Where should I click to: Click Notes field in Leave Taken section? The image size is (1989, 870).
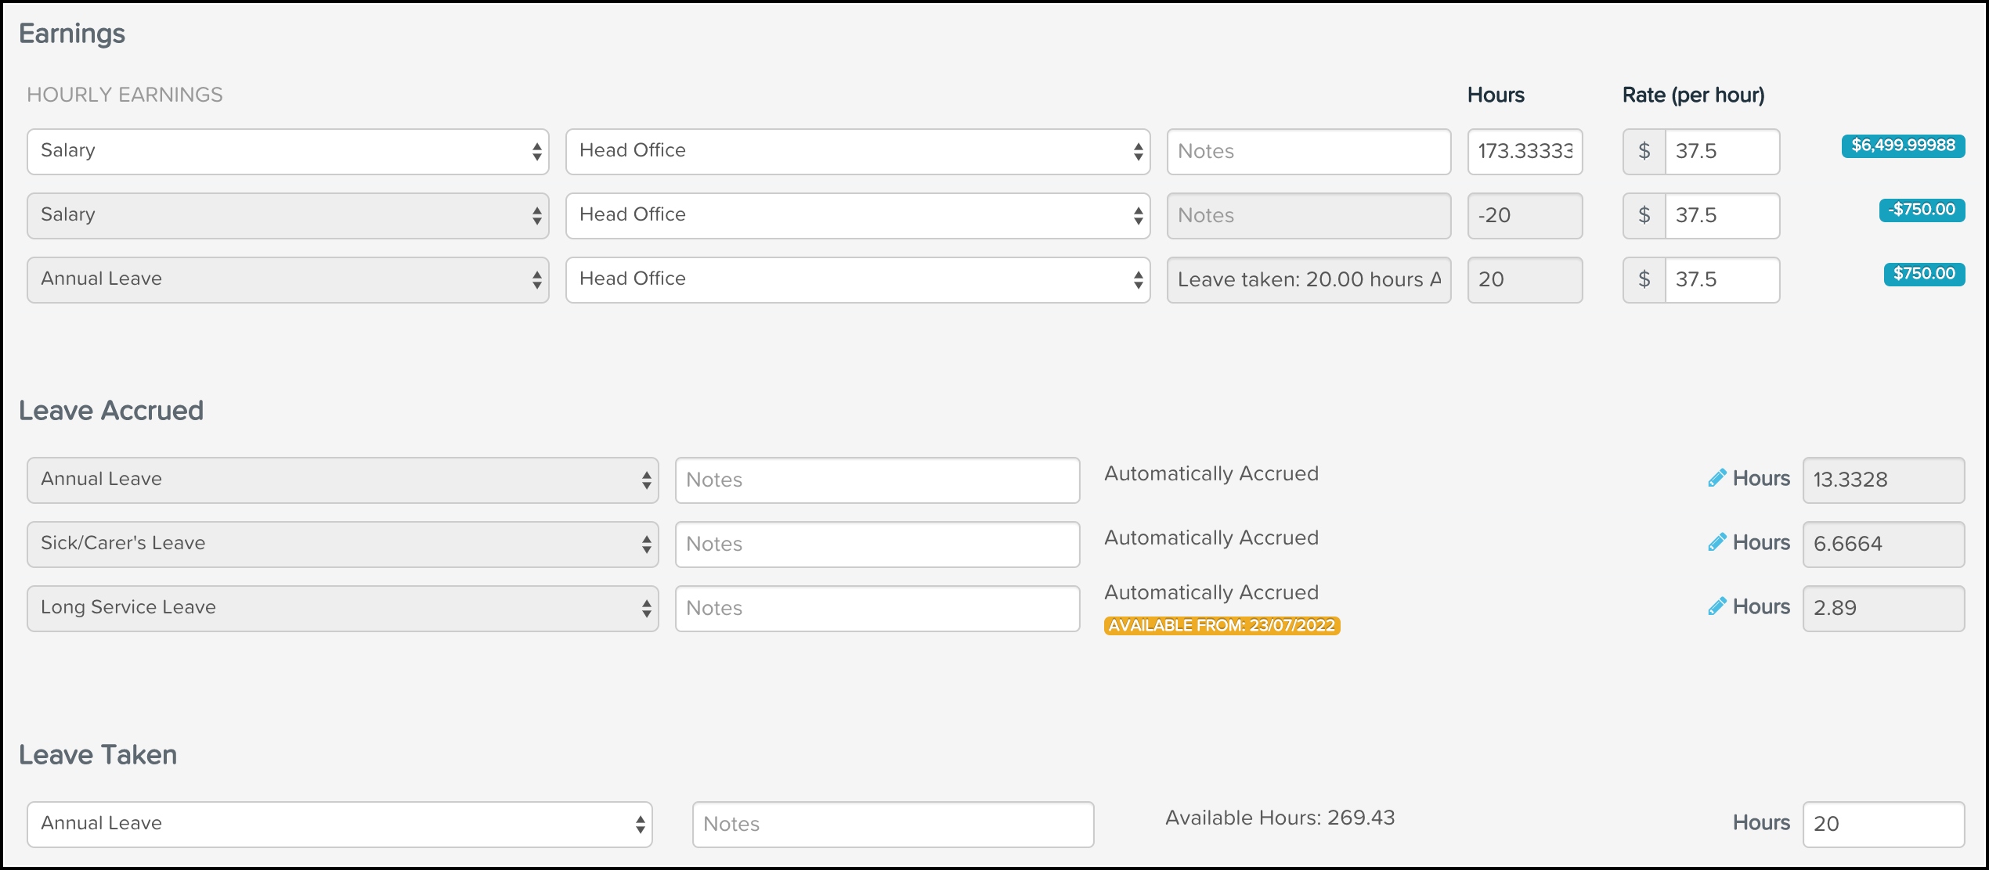893,824
